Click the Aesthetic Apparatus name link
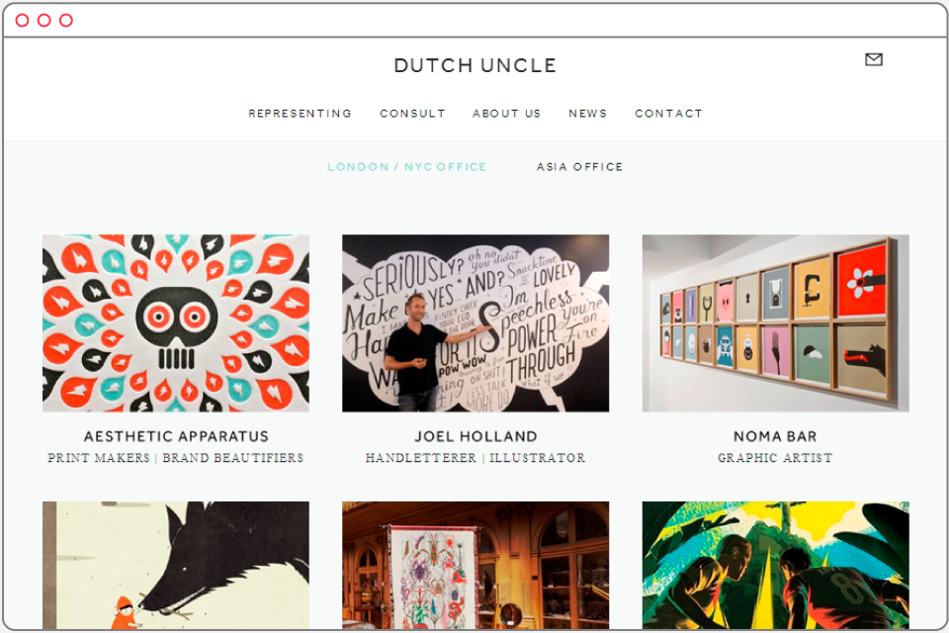This screenshot has height=633, width=949. [176, 436]
